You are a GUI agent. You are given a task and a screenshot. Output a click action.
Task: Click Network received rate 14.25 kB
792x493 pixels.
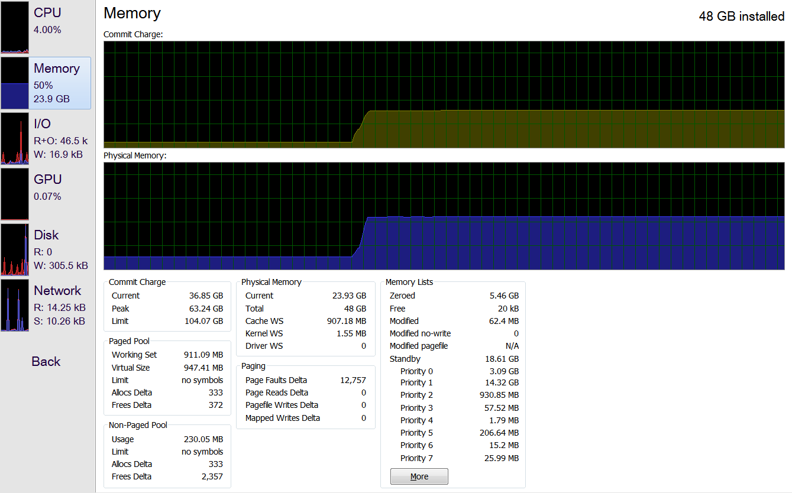(x=60, y=307)
